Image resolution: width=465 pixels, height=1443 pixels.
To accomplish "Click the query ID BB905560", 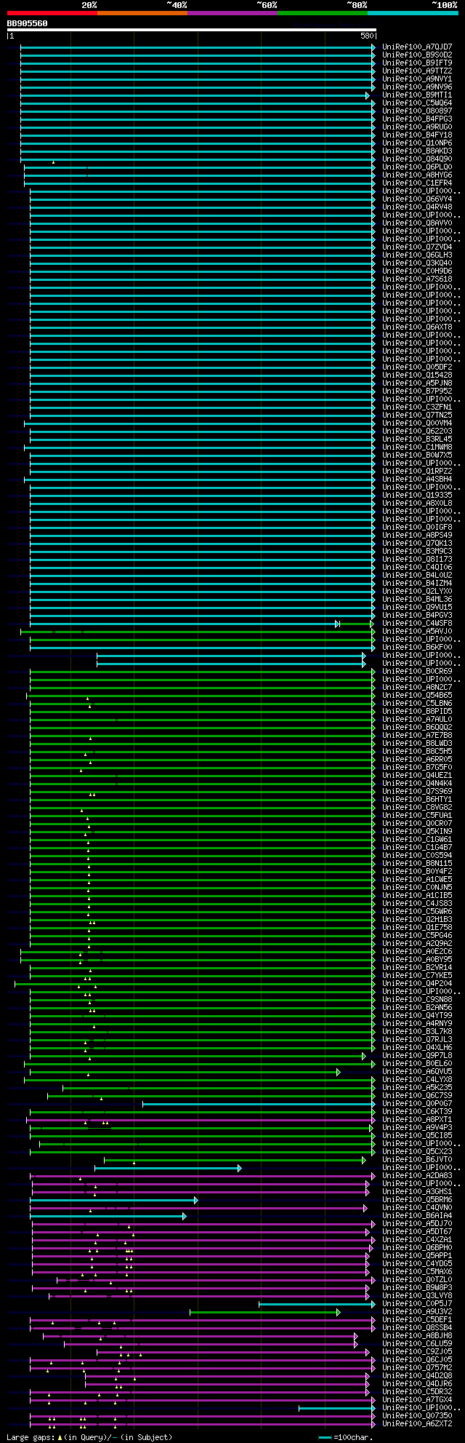I will (x=28, y=23).
